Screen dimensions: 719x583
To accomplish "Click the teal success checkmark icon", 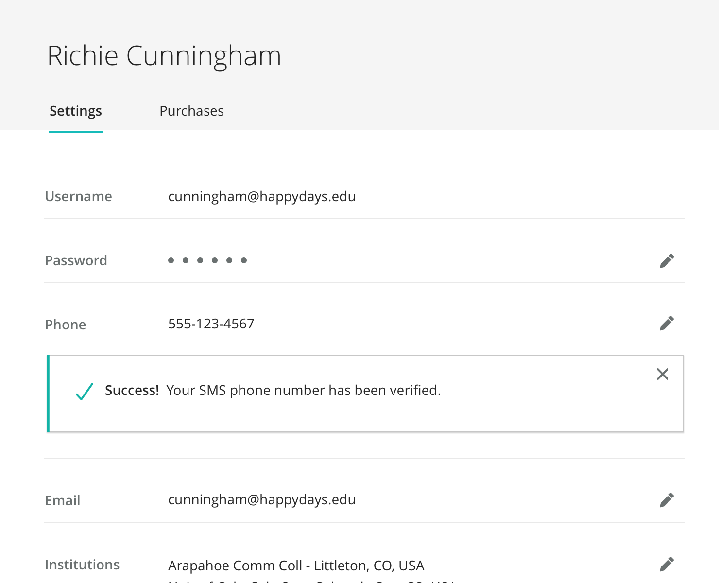I will click(x=85, y=391).
